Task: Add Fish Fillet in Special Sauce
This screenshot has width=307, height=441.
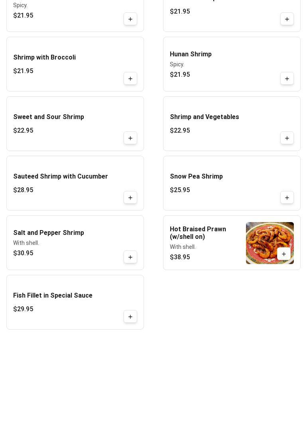Action: tap(130, 317)
